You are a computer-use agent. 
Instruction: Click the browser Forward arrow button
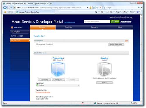(9, 8)
